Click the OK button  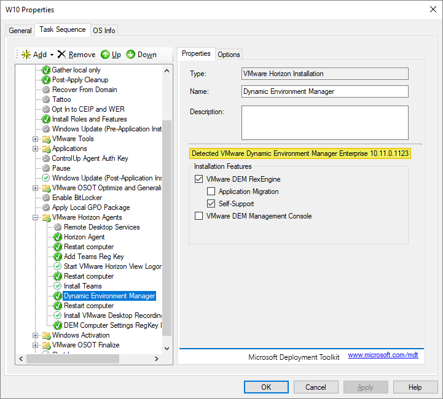pos(266,387)
